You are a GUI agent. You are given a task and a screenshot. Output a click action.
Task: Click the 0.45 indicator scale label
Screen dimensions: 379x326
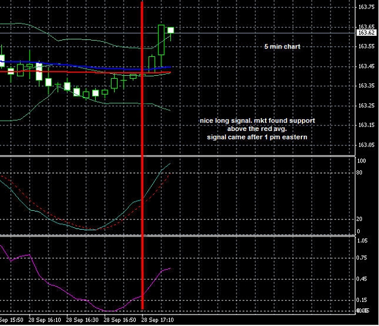coord(361,279)
